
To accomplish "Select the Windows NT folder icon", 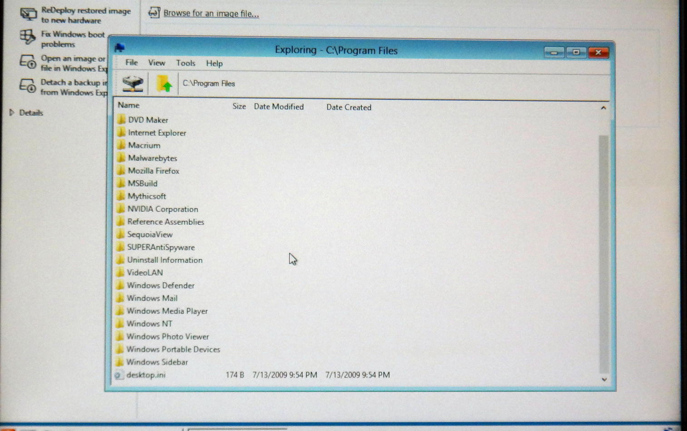I will [119, 323].
